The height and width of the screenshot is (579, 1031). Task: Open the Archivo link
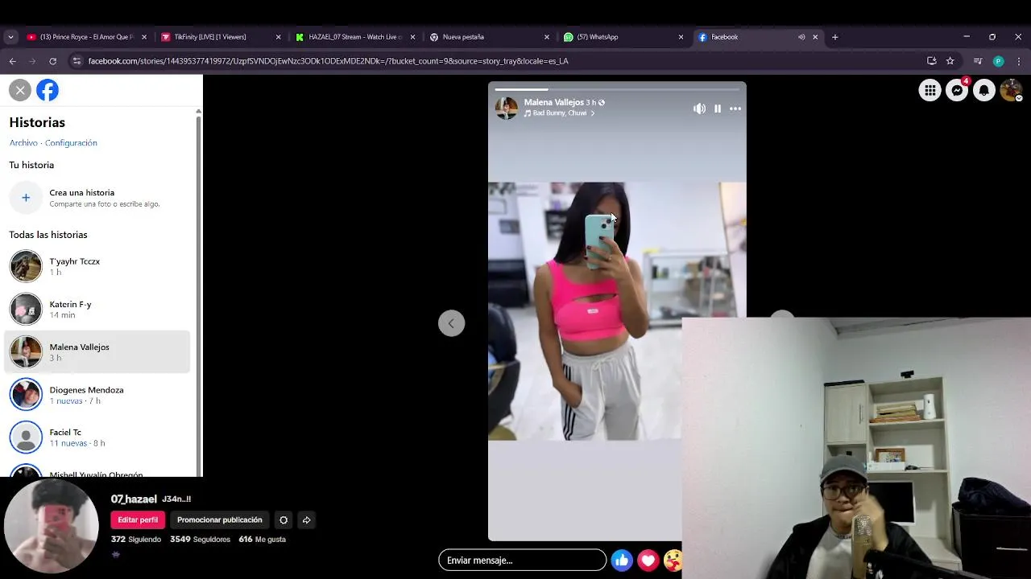[23, 142]
